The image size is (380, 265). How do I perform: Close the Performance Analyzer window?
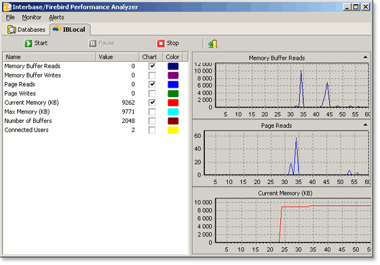tap(366, 7)
